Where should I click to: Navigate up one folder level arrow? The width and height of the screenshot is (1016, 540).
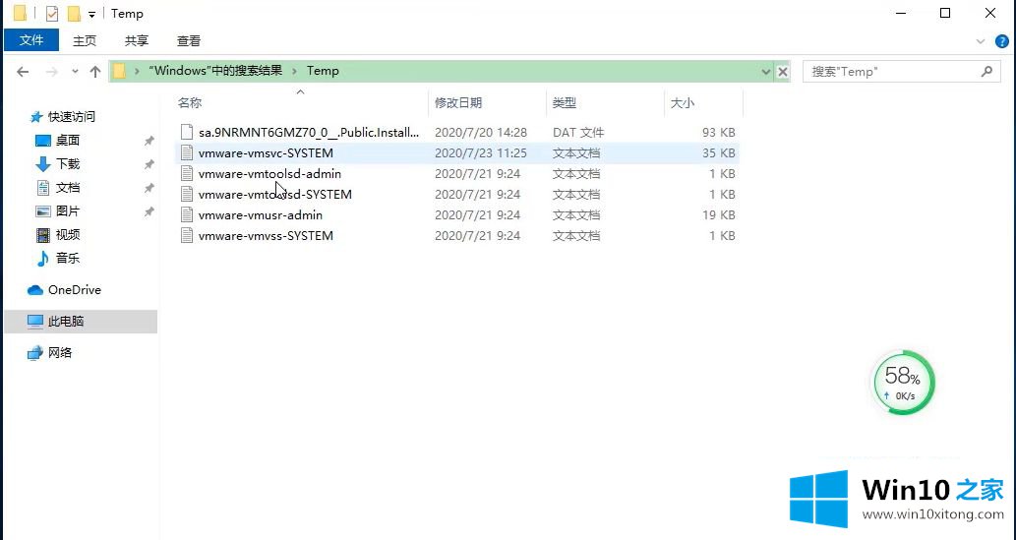click(x=95, y=72)
